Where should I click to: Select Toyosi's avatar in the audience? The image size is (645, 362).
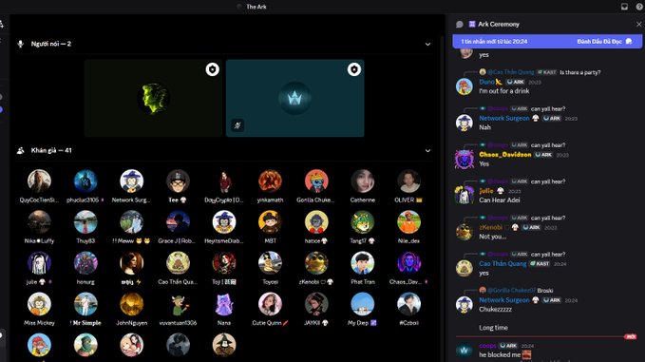pos(270,263)
